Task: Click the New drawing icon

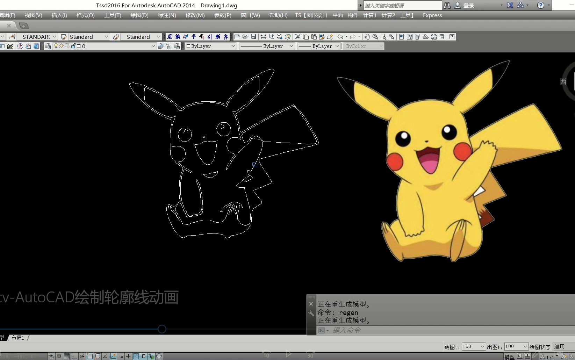Action: click(237, 37)
